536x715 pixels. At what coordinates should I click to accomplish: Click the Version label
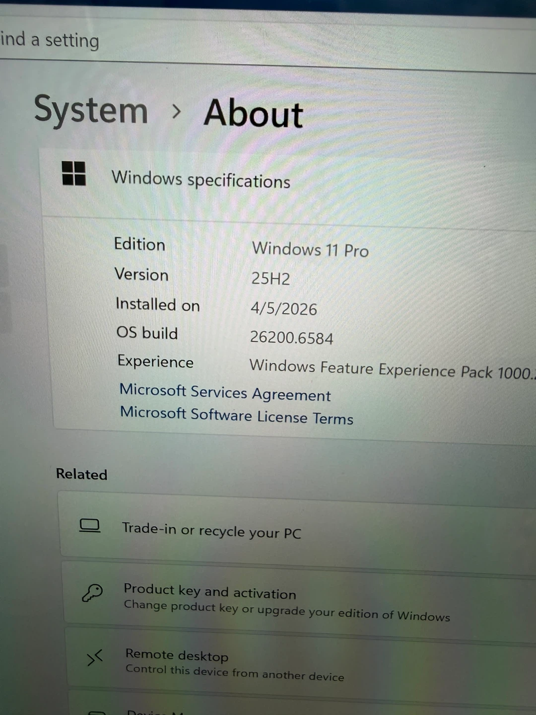click(141, 275)
